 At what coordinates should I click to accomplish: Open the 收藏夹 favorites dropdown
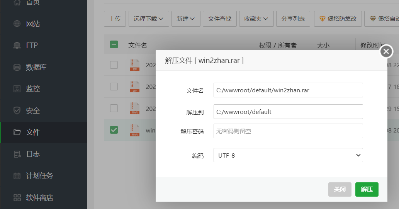(x=256, y=19)
